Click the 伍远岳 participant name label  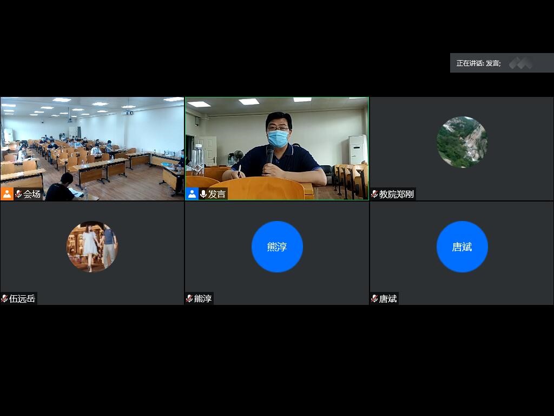pos(22,298)
